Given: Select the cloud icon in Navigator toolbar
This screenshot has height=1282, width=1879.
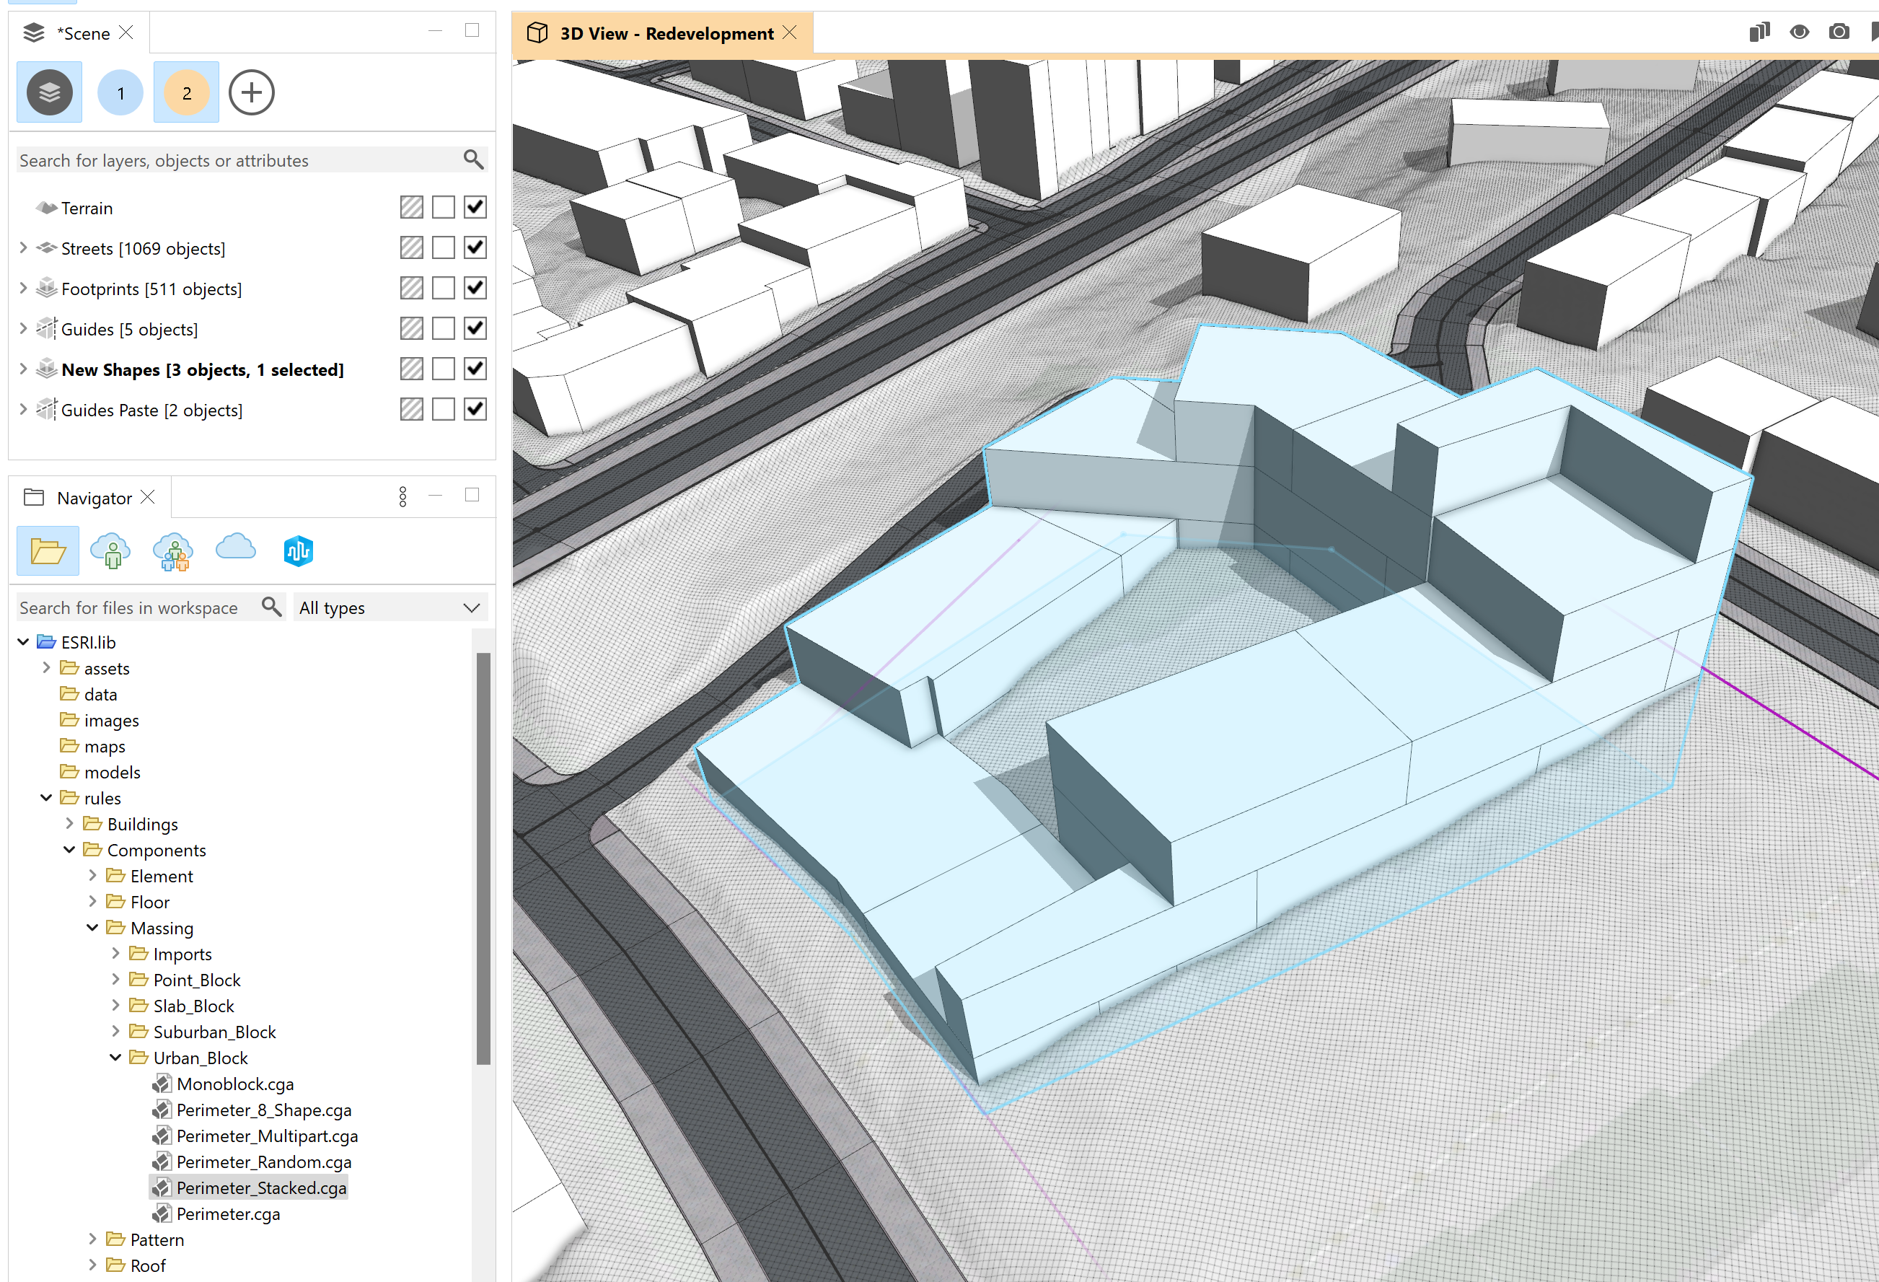Looking at the screenshot, I should point(235,549).
